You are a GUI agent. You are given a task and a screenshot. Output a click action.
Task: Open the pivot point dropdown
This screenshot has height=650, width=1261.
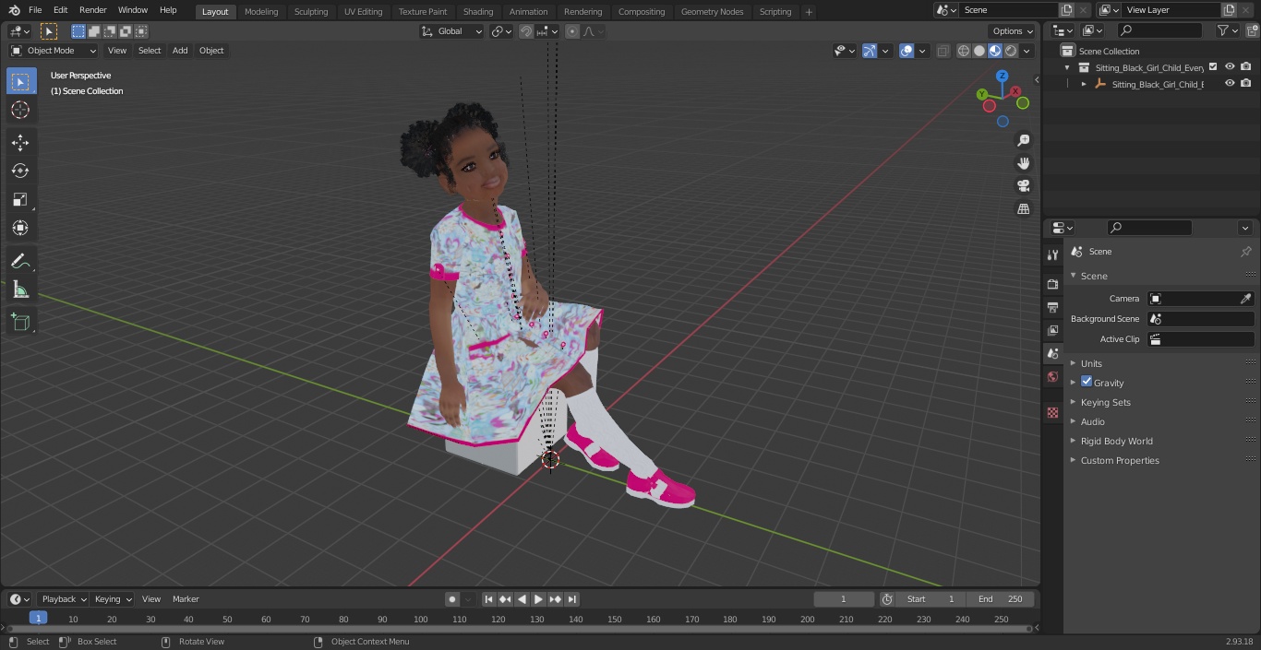[x=501, y=31]
